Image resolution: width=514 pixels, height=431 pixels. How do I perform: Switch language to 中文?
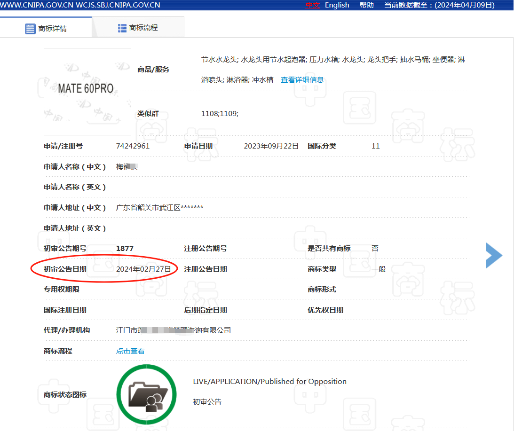tap(312, 5)
